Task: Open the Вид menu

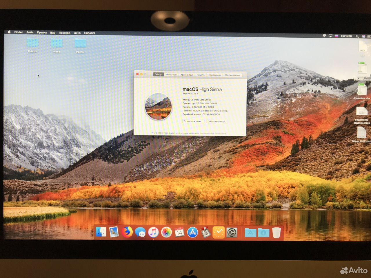Action: (x=53, y=33)
